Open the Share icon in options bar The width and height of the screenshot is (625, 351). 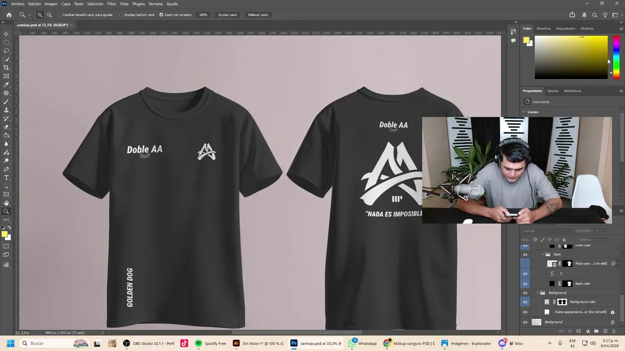click(x=572, y=15)
